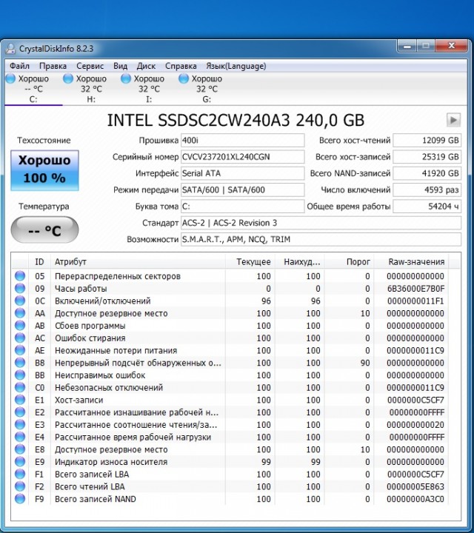Open the Файл menu
Image resolution: width=474 pixels, height=533 pixels.
pyautogui.click(x=19, y=66)
